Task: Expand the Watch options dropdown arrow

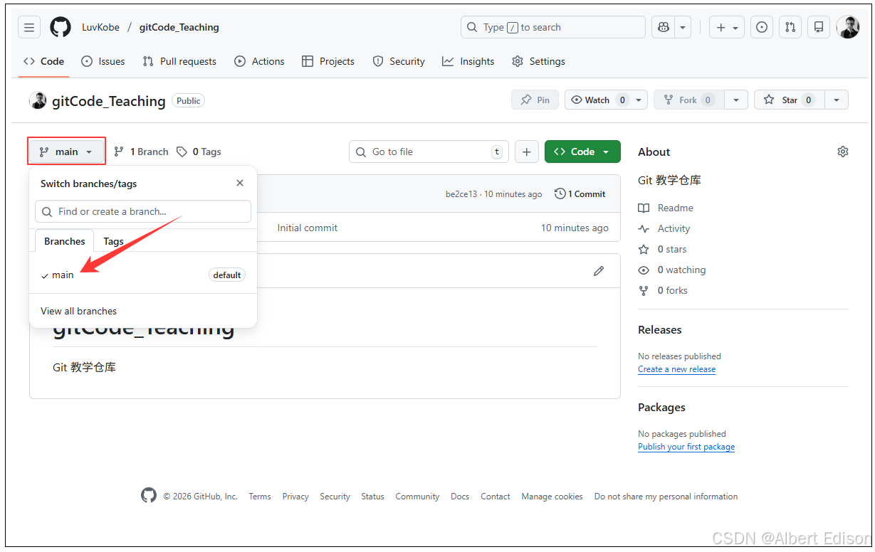Action: click(x=639, y=100)
